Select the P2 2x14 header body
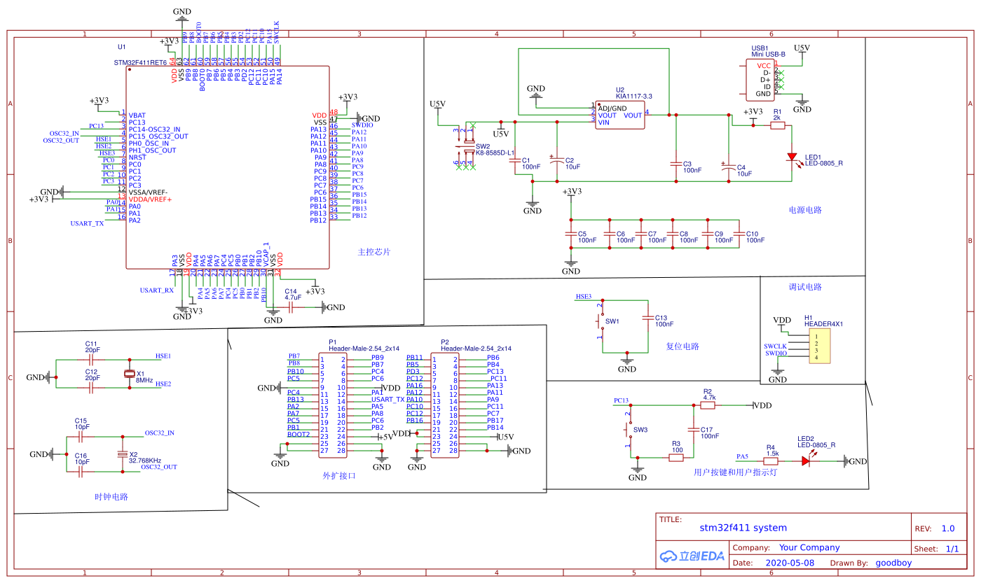Image resolution: width=981 pixels, height=583 pixels. coord(446,405)
